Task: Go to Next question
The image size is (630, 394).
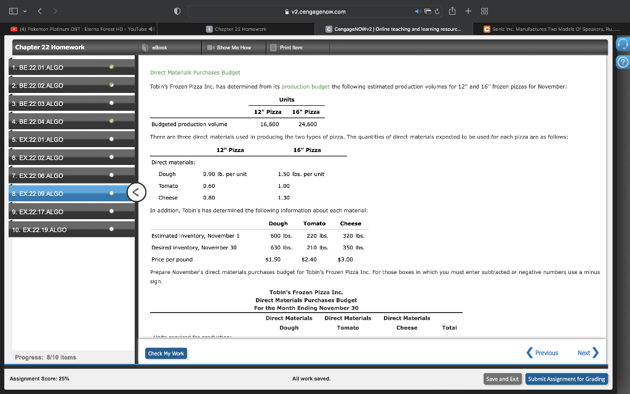Action: click(x=588, y=353)
